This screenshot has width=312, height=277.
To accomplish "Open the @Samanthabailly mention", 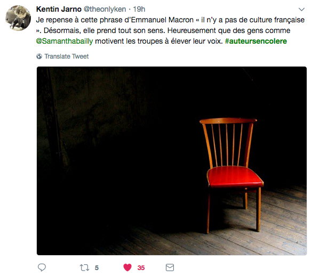I will click(65, 41).
